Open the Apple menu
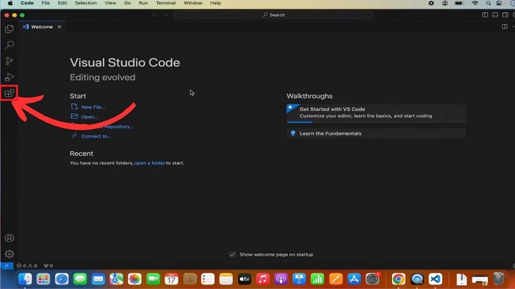 tap(10, 3)
